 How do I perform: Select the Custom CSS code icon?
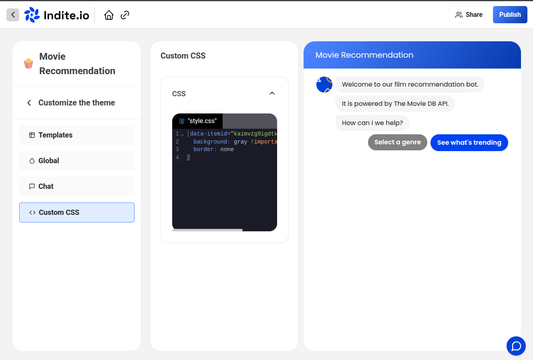32,212
